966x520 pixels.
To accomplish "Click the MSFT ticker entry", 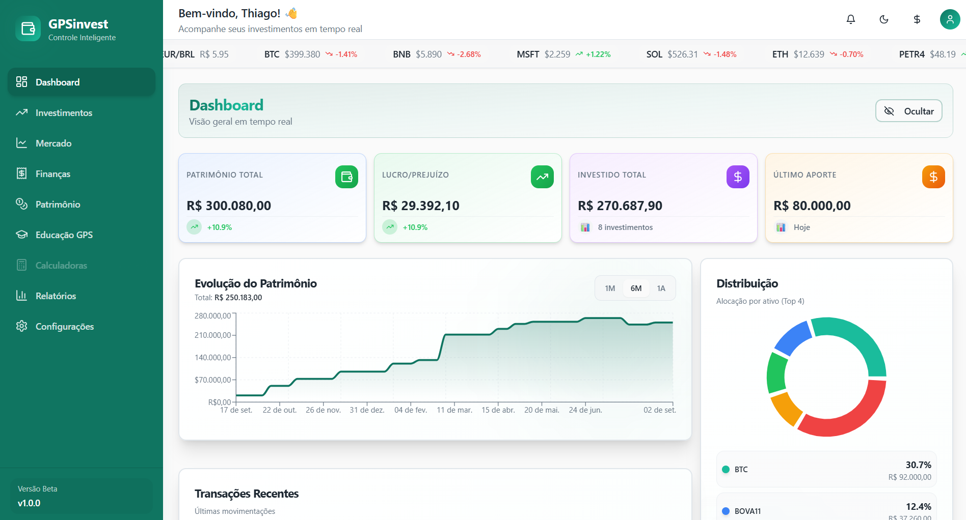I will pos(563,54).
